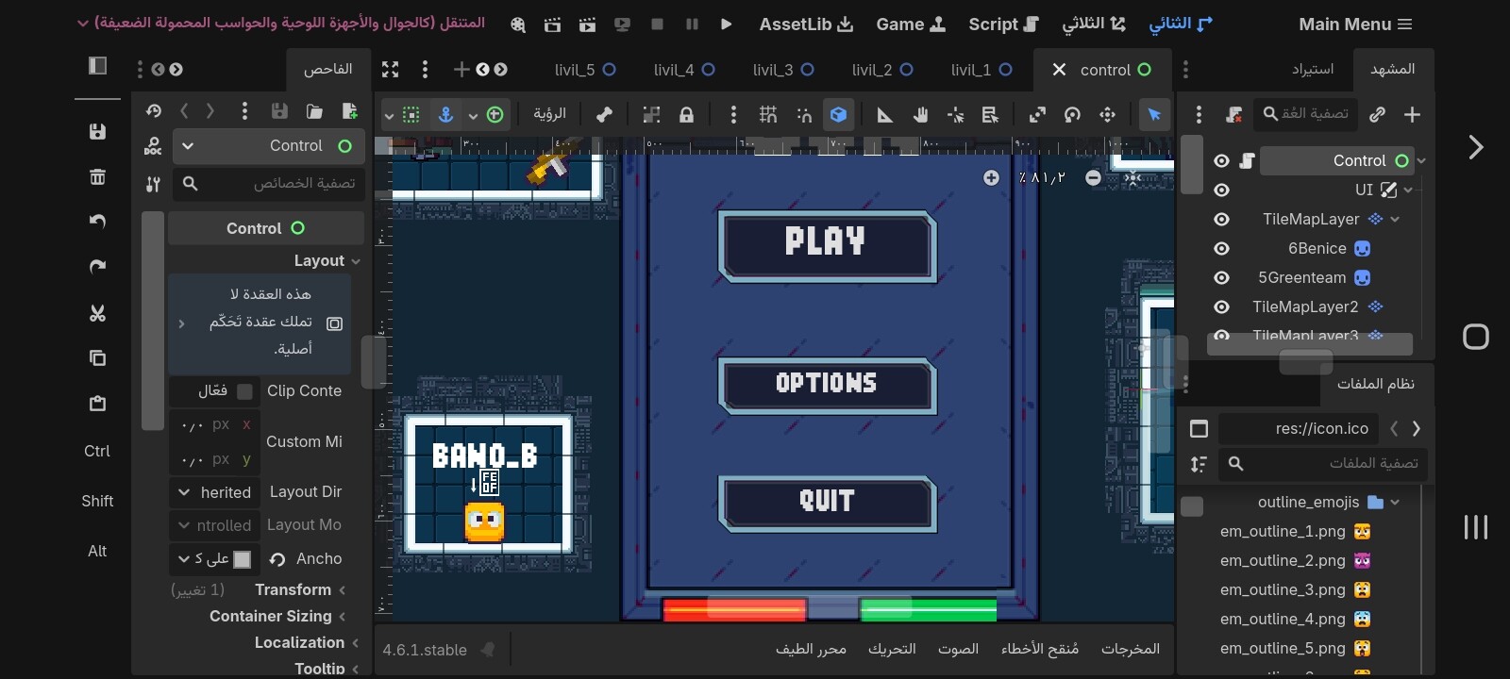Screen dimensions: 1510x679
Task: Enable the Clip Contents checkbox
Action: tap(244, 391)
